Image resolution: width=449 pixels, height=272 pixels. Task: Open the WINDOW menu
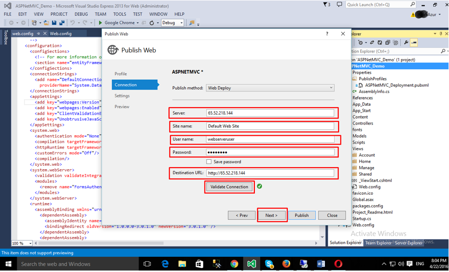click(x=158, y=14)
